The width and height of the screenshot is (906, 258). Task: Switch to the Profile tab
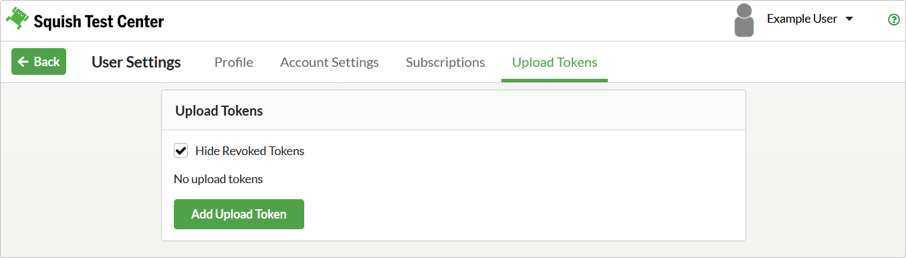click(233, 62)
